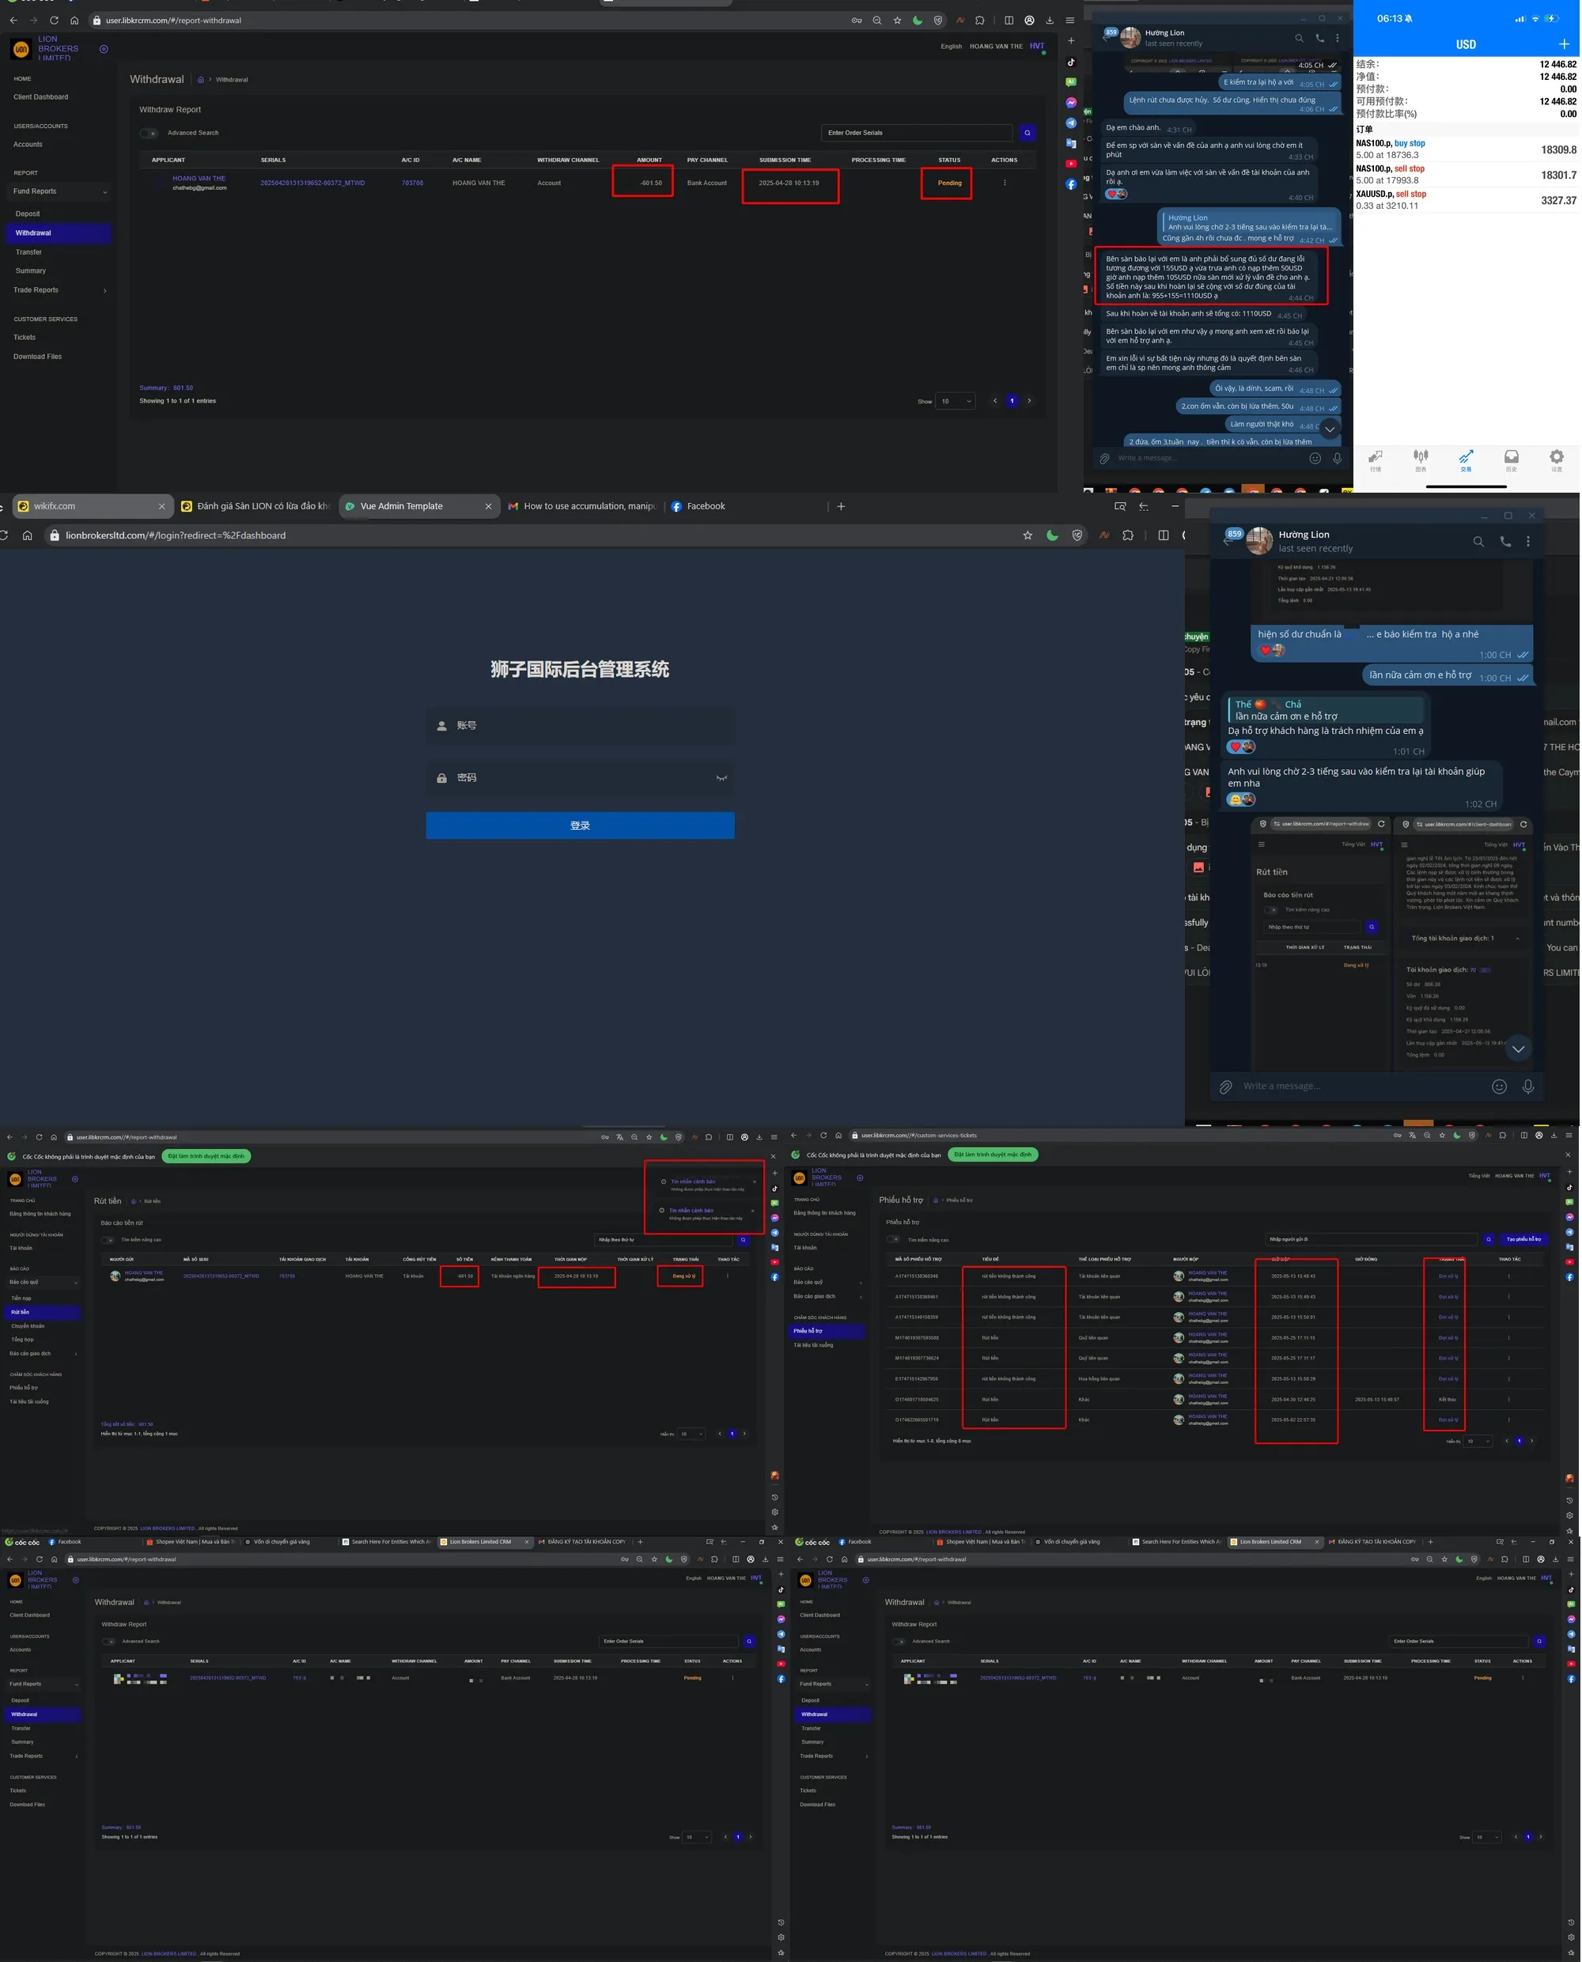The height and width of the screenshot is (1962, 1582).
Task: Toggle Tìm kiếm nâng cao switch on Rút tiền page
Action: (108, 1240)
